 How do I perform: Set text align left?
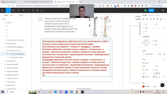[144, 77]
